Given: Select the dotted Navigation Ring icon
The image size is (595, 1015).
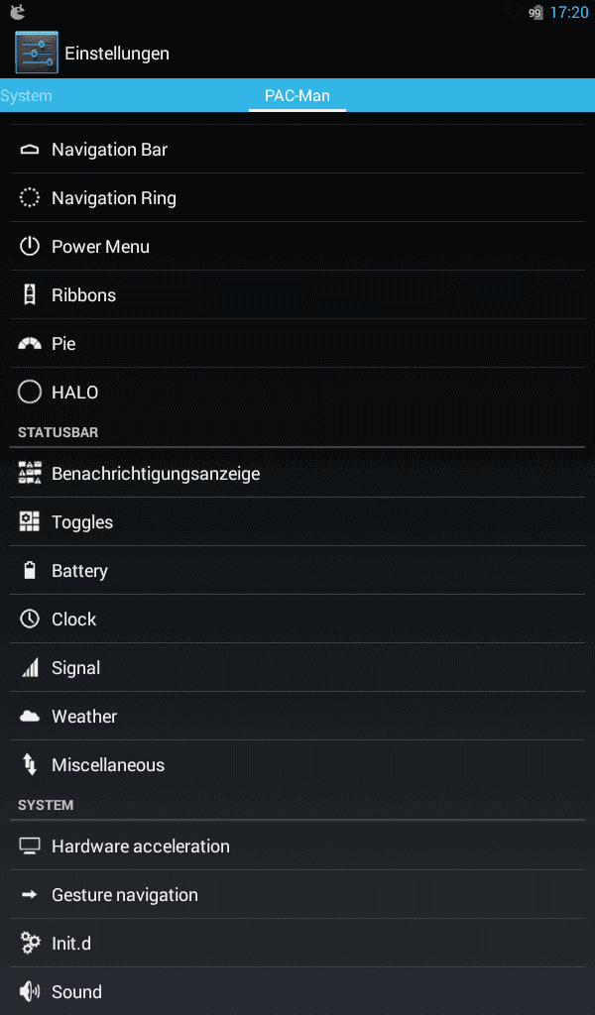Looking at the screenshot, I should pos(30,197).
